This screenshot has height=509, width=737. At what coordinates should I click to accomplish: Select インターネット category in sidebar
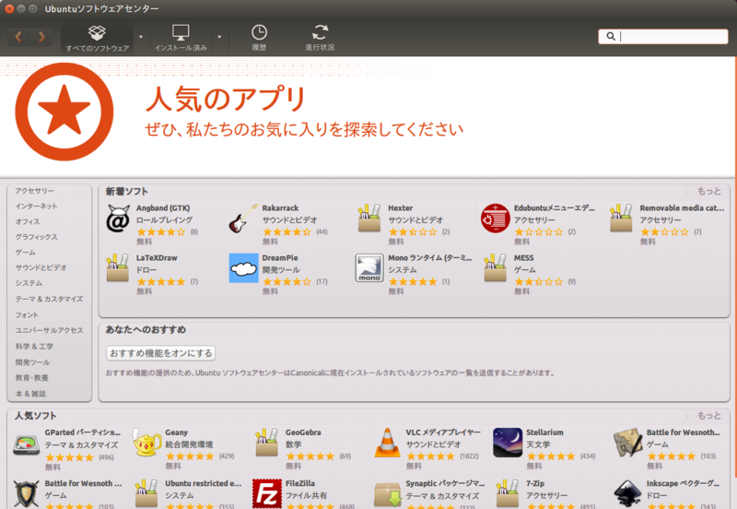36,206
